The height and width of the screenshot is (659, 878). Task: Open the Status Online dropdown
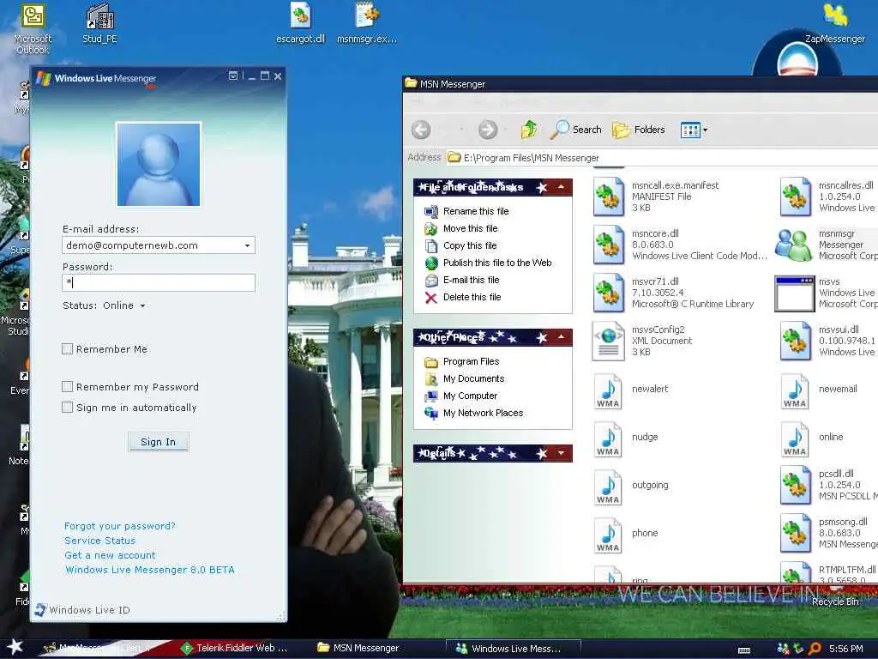pos(123,305)
